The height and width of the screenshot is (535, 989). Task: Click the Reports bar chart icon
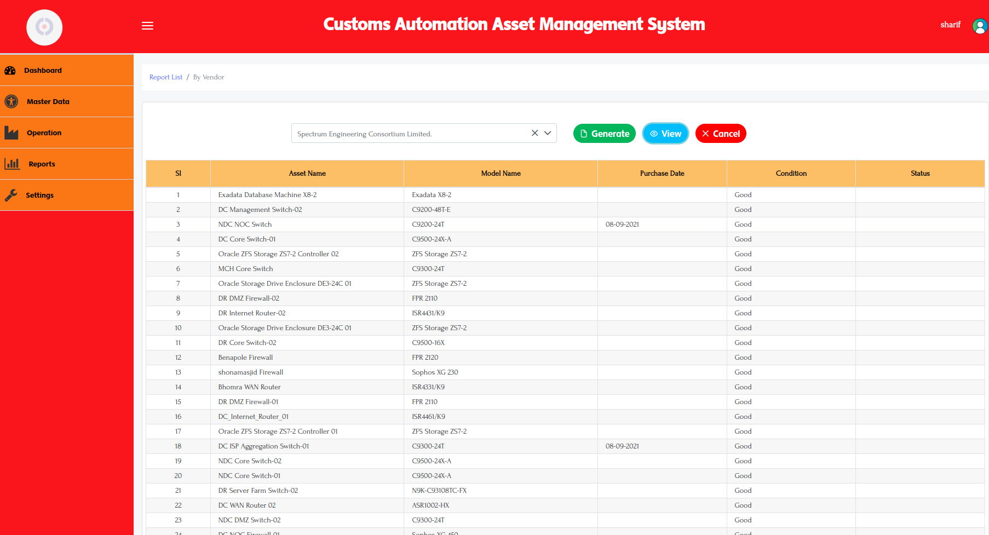click(x=12, y=164)
